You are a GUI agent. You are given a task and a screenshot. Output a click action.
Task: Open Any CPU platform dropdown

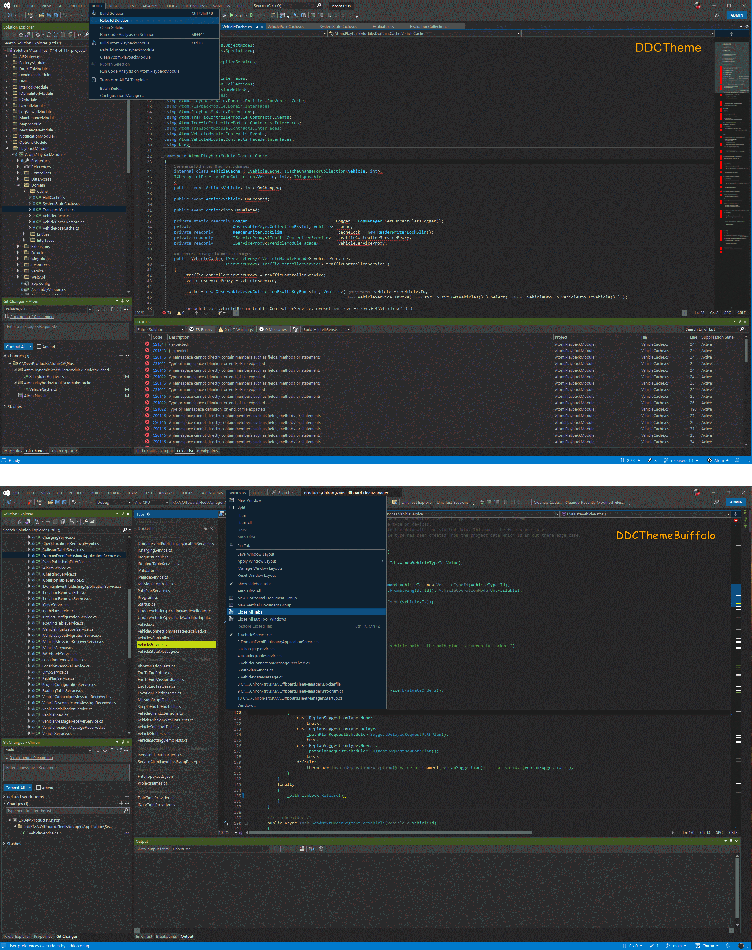152,502
